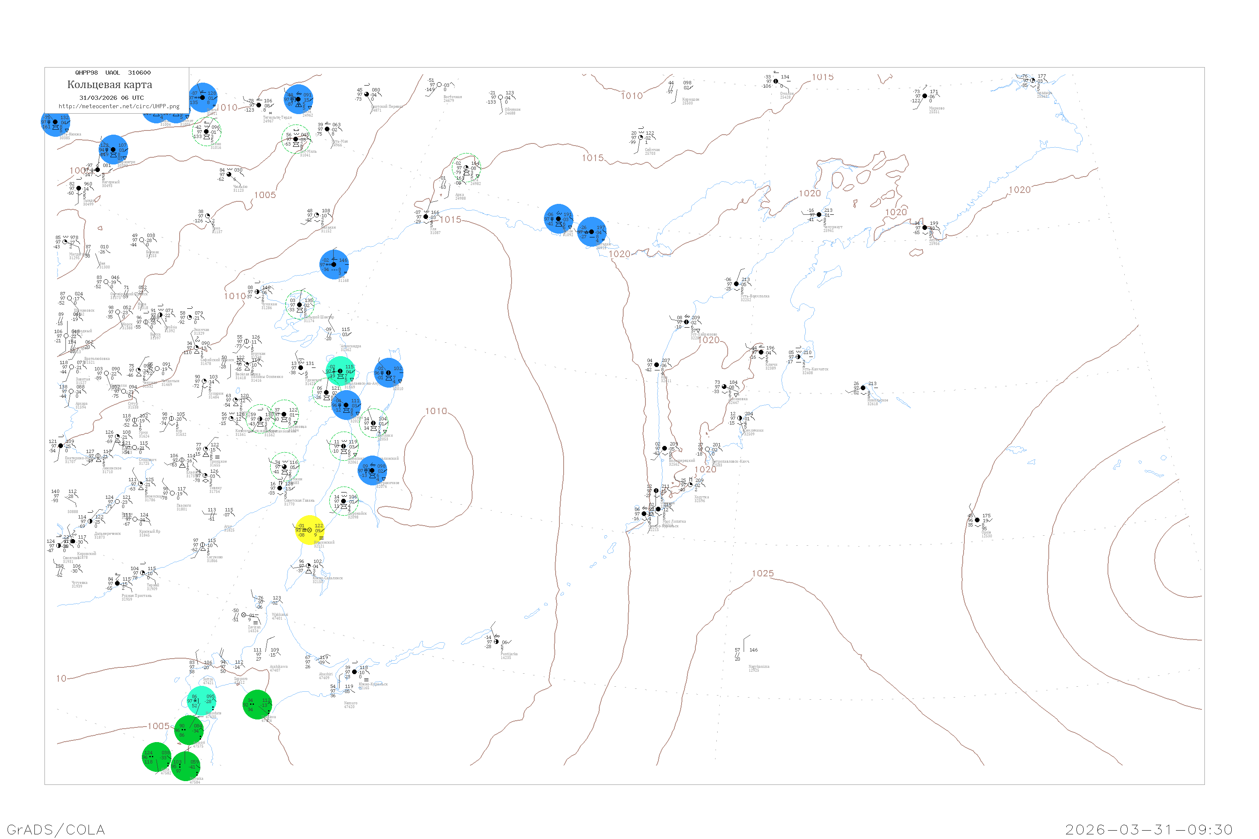Click the dashed-circle Ноглики station

373,423
